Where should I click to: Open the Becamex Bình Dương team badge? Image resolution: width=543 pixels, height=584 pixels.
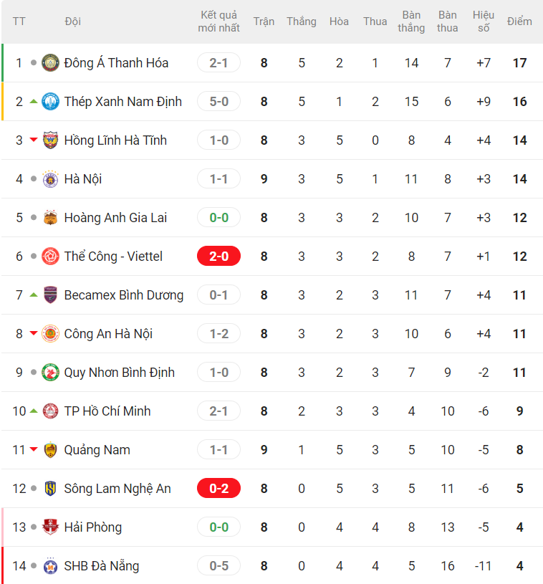(x=50, y=295)
